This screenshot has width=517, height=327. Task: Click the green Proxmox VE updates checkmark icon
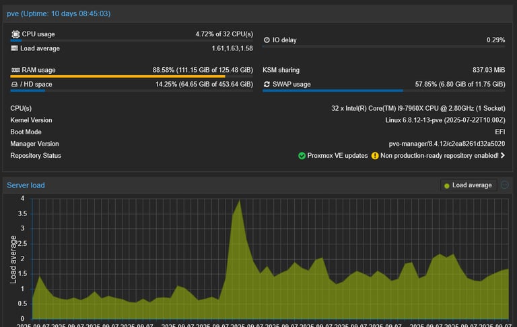click(302, 156)
